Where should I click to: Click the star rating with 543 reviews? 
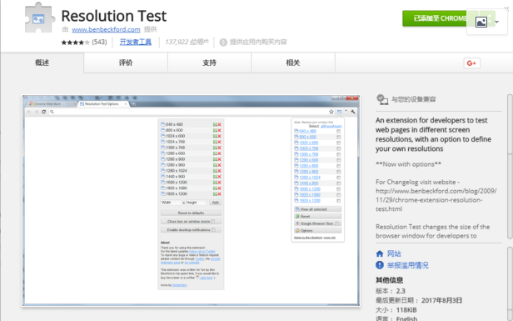click(x=84, y=43)
